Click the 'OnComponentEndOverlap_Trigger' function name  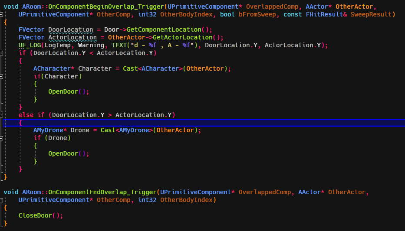point(102,192)
